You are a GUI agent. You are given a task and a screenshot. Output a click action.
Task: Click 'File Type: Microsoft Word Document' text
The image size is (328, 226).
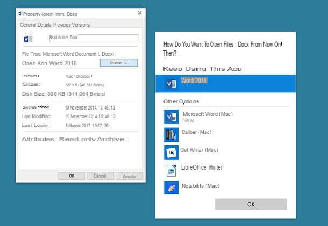click(68, 54)
